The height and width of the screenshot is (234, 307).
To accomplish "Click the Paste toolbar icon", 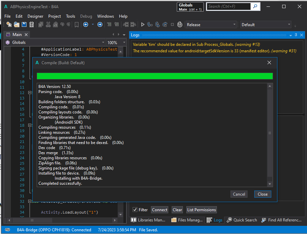I will [x=55, y=24].
